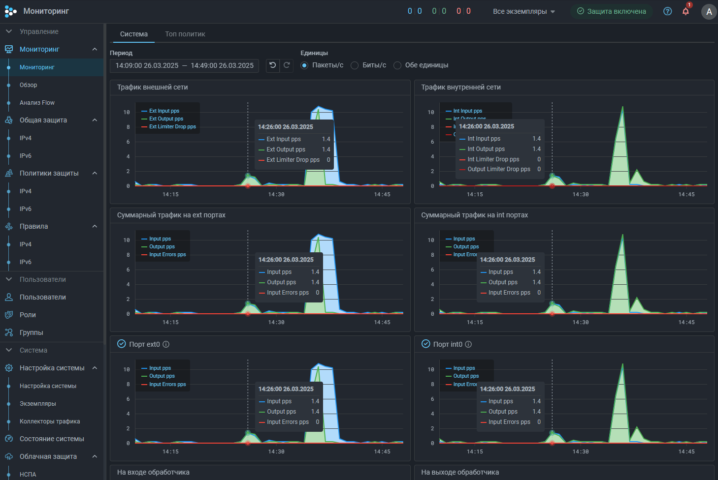Open the help question mark icon
The width and height of the screenshot is (718, 480).
pyautogui.click(x=667, y=11)
